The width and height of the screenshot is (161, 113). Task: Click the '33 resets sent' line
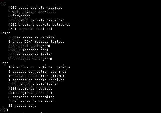pos(22,106)
